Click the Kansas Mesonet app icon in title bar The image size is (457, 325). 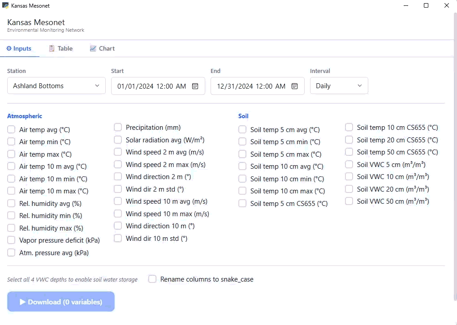coord(5,5)
